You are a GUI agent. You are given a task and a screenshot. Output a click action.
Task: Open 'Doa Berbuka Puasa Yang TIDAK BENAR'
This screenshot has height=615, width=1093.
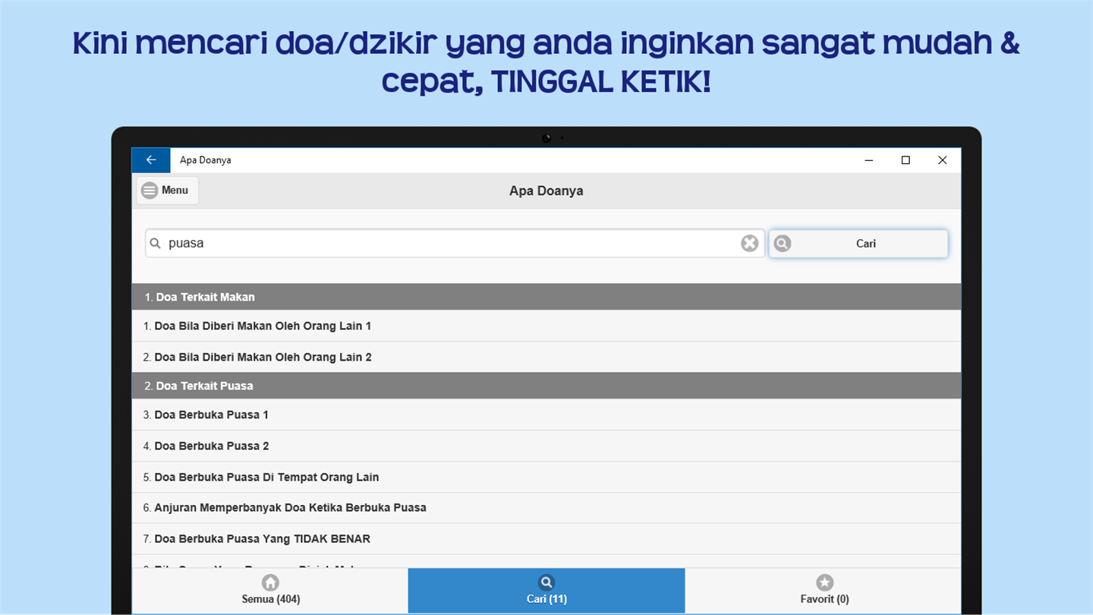(546, 538)
